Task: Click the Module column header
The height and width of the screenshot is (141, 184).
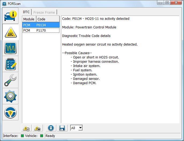Action: tap(29, 19)
